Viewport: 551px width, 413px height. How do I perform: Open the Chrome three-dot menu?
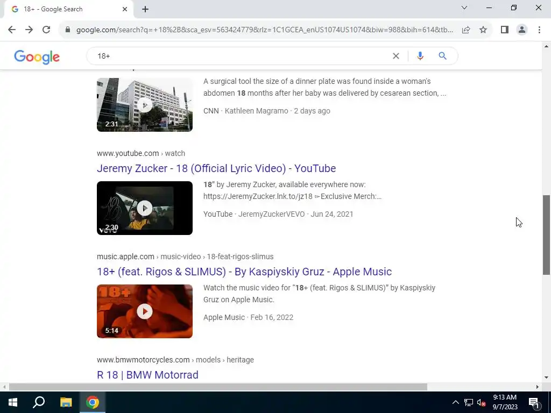click(539, 30)
